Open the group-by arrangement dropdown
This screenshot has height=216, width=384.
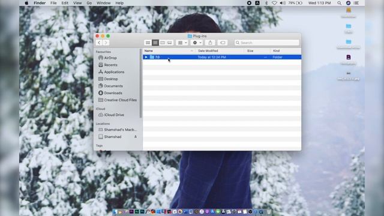(x=182, y=43)
